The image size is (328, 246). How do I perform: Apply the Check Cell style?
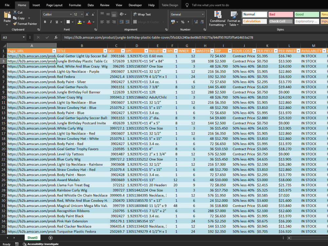coord(281,21)
